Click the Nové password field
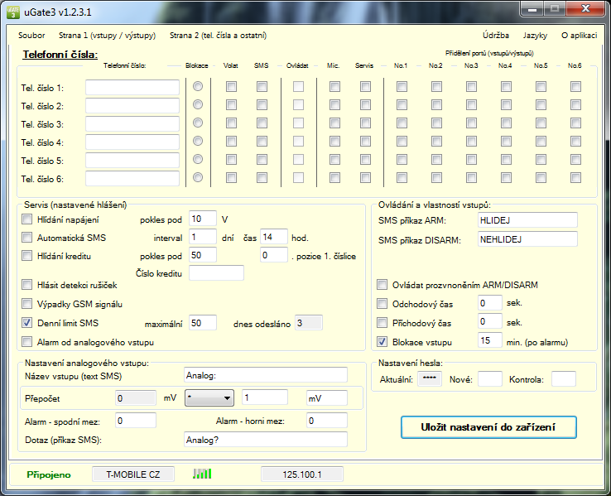Image resolution: width=611 pixels, height=496 pixels. coord(490,378)
